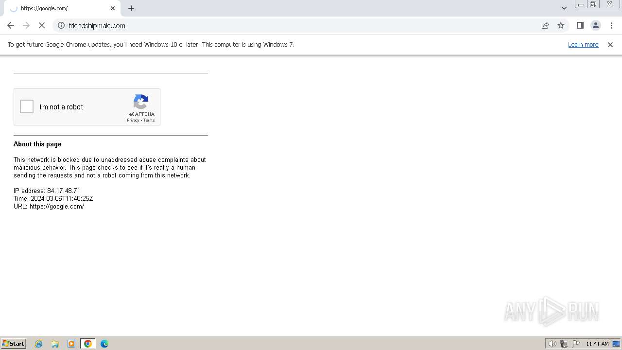This screenshot has height=350, width=622.
Task: Dismiss the Chrome updates infobar
Action: click(x=610, y=44)
